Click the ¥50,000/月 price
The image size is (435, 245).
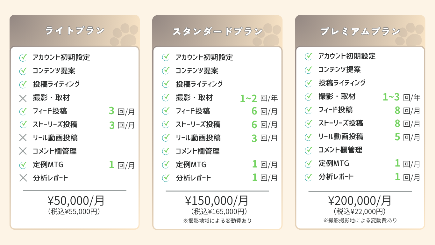tap(76, 201)
